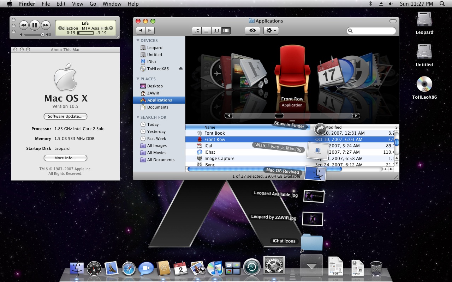Skip to previous track in iTunes
452x282 pixels.
24,25
